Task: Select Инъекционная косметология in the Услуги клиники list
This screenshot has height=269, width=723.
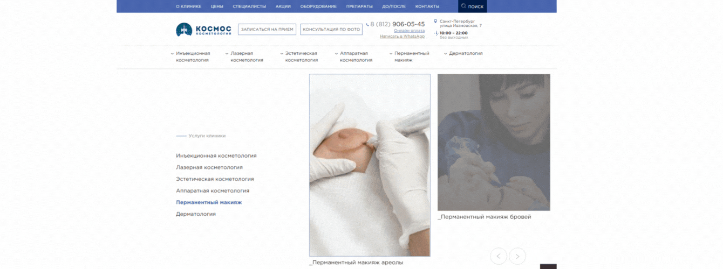Action: 216,155
